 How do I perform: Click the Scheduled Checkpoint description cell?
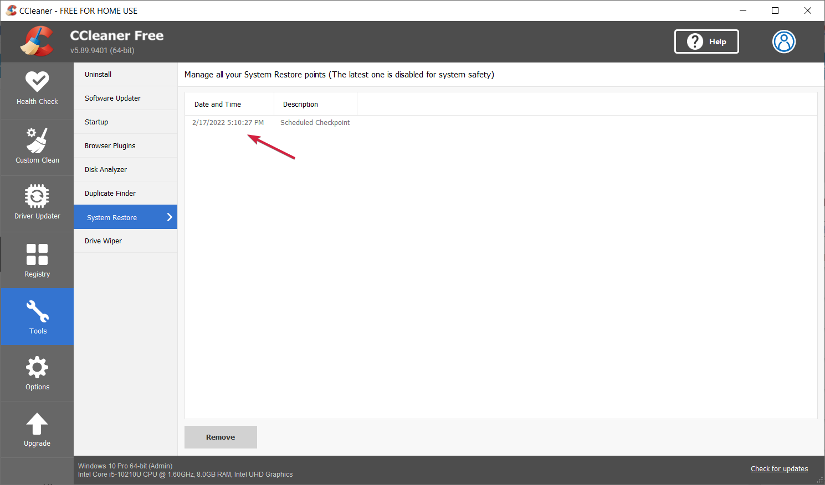315,123
